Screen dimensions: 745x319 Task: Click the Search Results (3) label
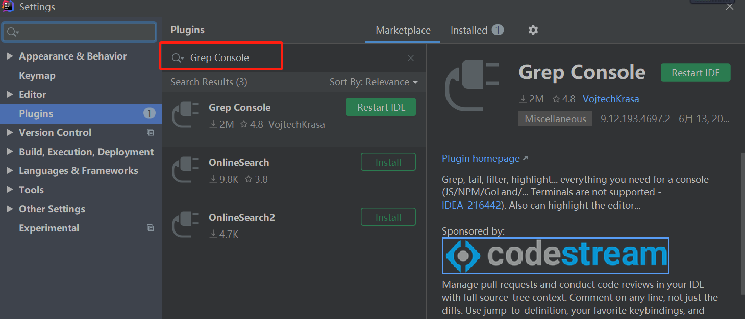(x=209, y=82)
